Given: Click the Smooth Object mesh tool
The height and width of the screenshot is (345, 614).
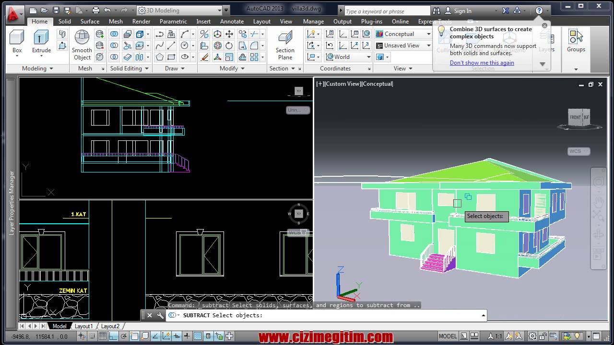Looking at the screenshot, I should tap(82, 46).
